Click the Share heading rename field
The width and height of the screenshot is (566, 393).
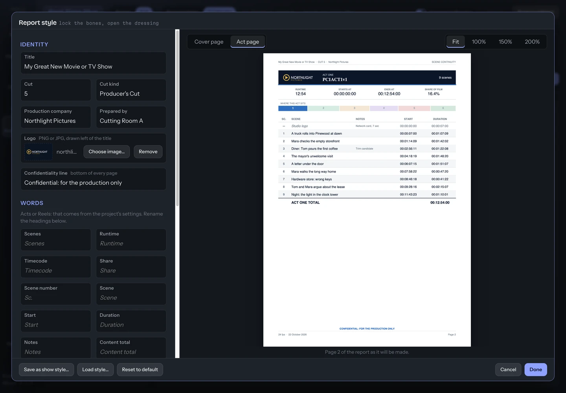[131, 267]
